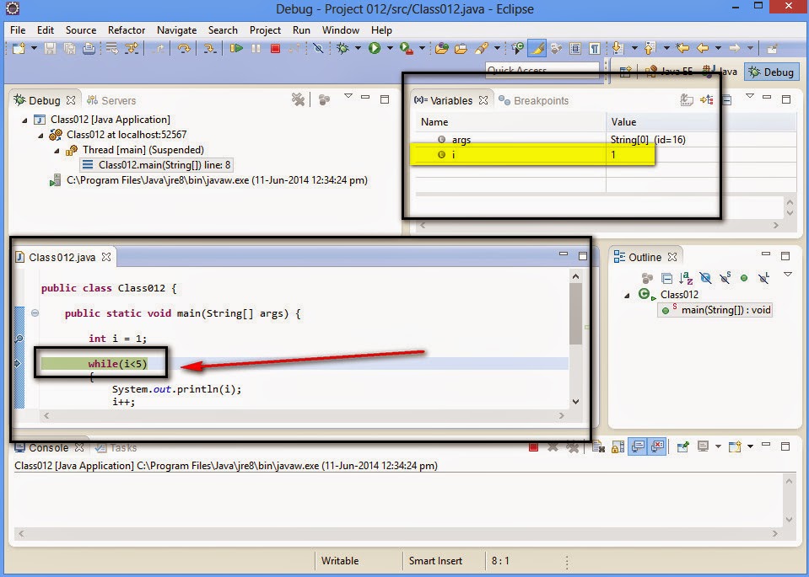Screen dimensions: 809x577
Task: Toggle the Show Whitespace Characters icon
Action: (x=594, y=51)
